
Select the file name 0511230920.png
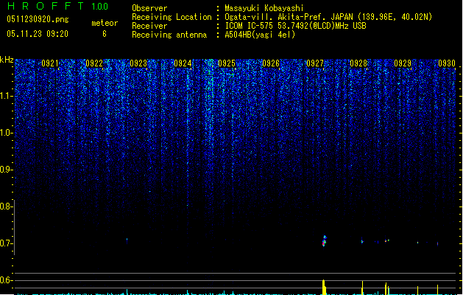(38, 19)
